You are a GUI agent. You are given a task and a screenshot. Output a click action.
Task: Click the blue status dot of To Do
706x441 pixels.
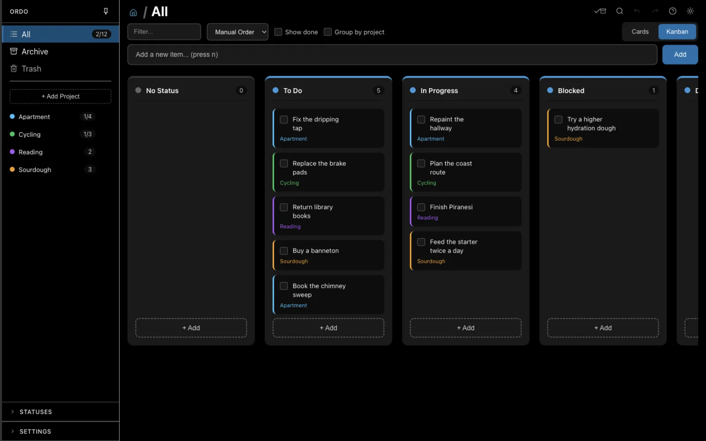pyautogui.click(x=275, y=90)
